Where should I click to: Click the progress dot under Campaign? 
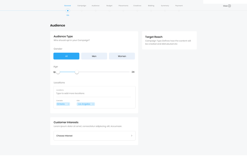[x=82, y=11]
